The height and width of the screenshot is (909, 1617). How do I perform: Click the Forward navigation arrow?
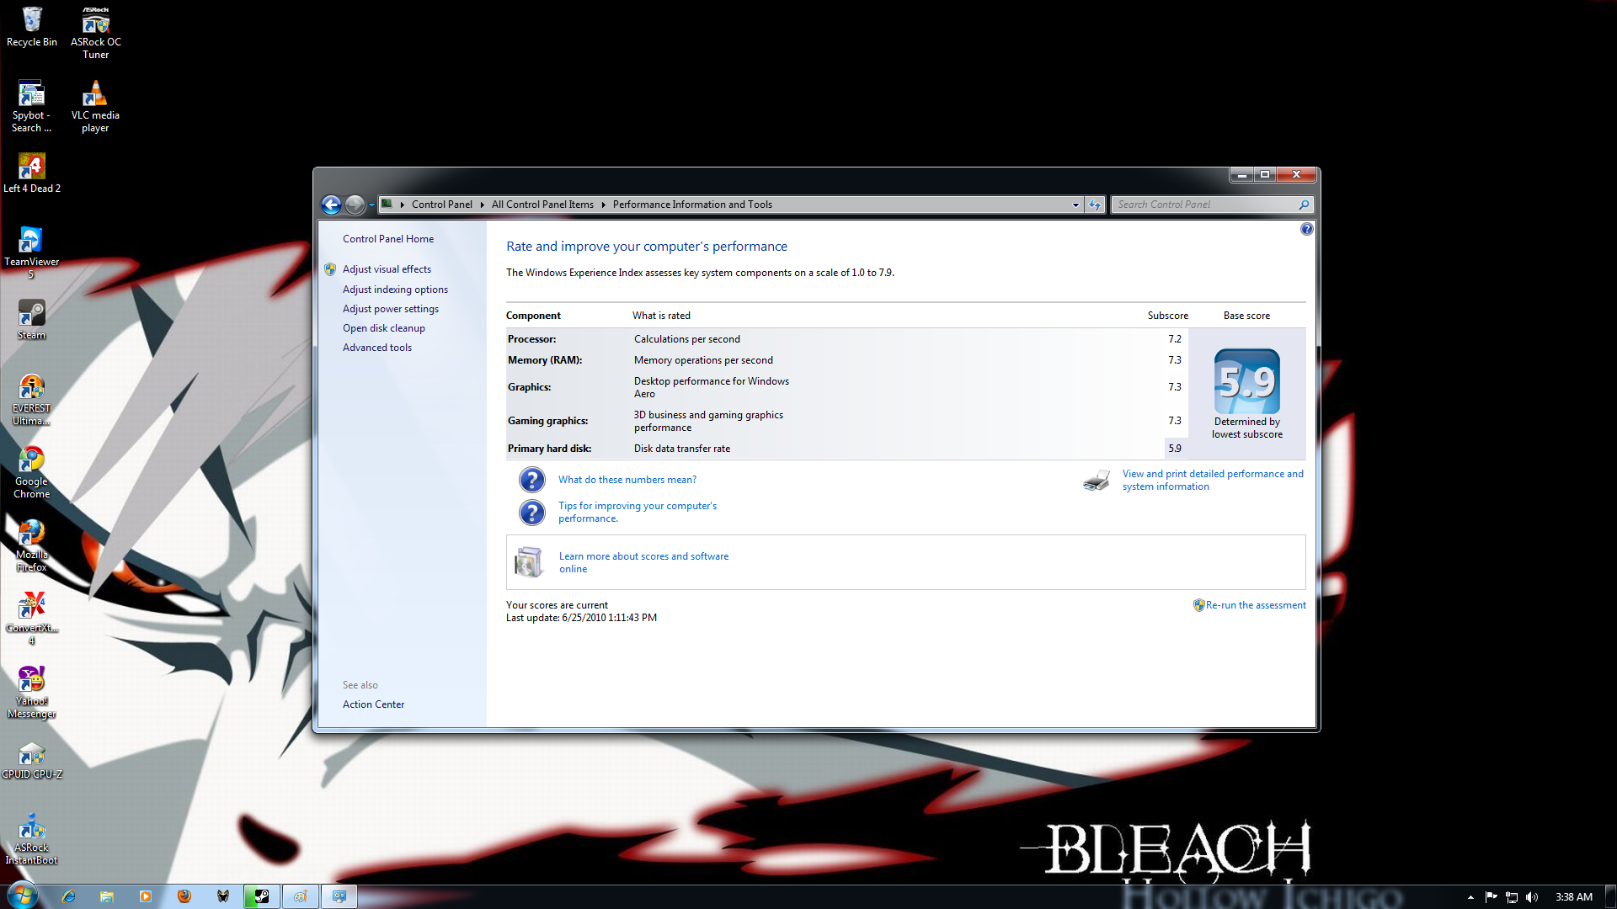point(355,205)
